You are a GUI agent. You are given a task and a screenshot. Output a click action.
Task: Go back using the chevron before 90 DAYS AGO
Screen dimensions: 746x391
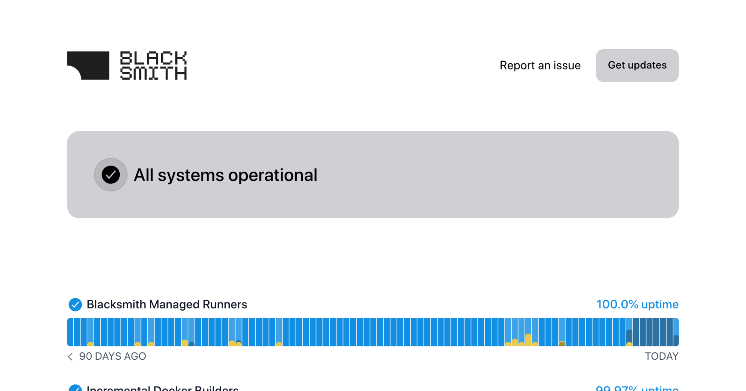point(70,357)
